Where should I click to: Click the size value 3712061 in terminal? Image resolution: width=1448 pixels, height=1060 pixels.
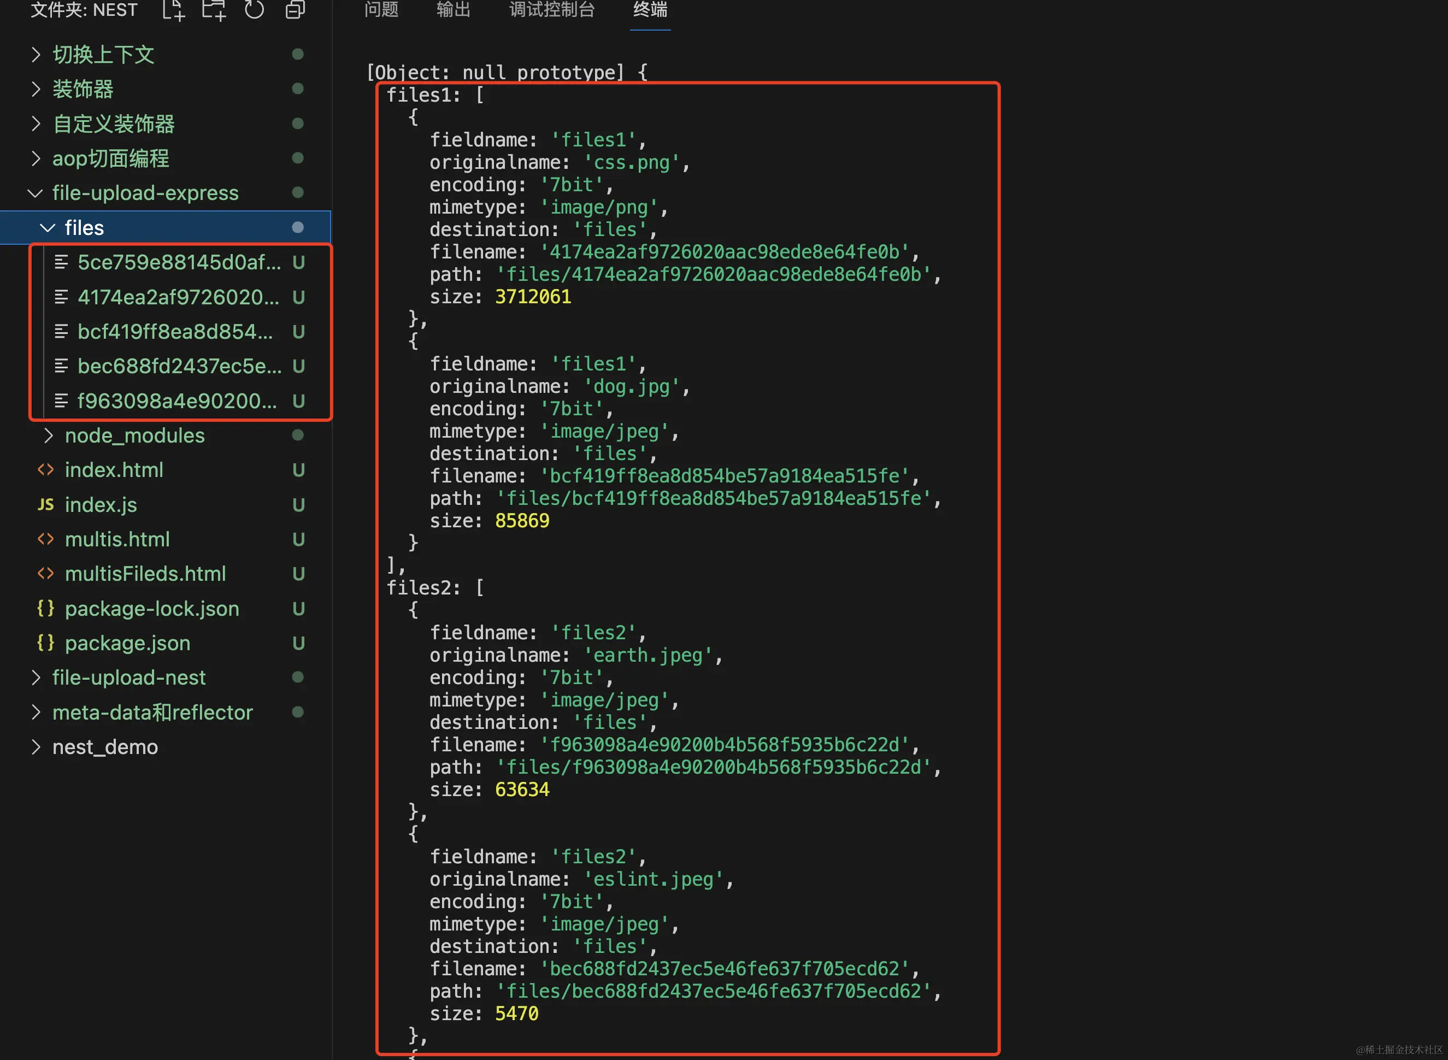click(533, 297)
